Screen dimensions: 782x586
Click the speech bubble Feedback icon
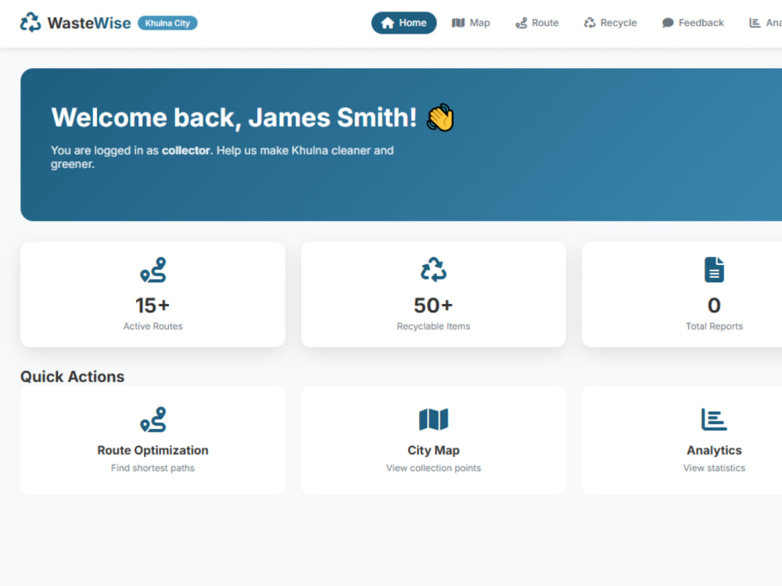[668, 23]
